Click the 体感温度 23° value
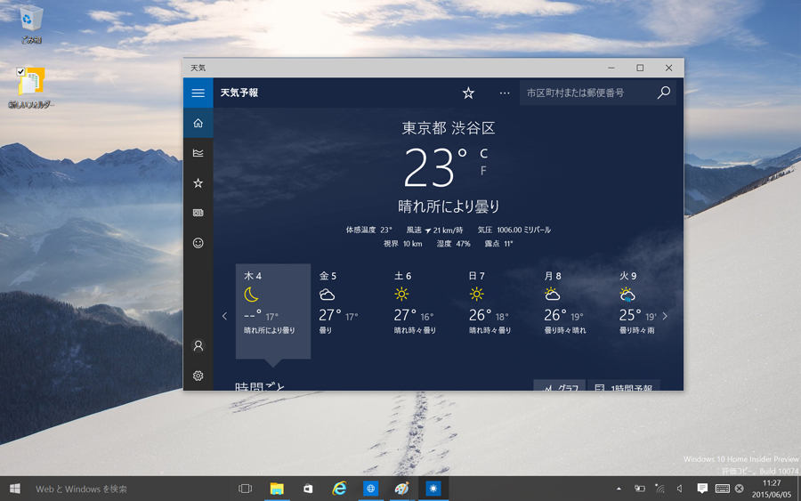 [x=368, y=230]
